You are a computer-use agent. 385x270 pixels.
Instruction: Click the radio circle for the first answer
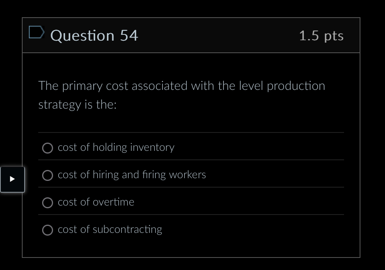click(x=47, y=148)
